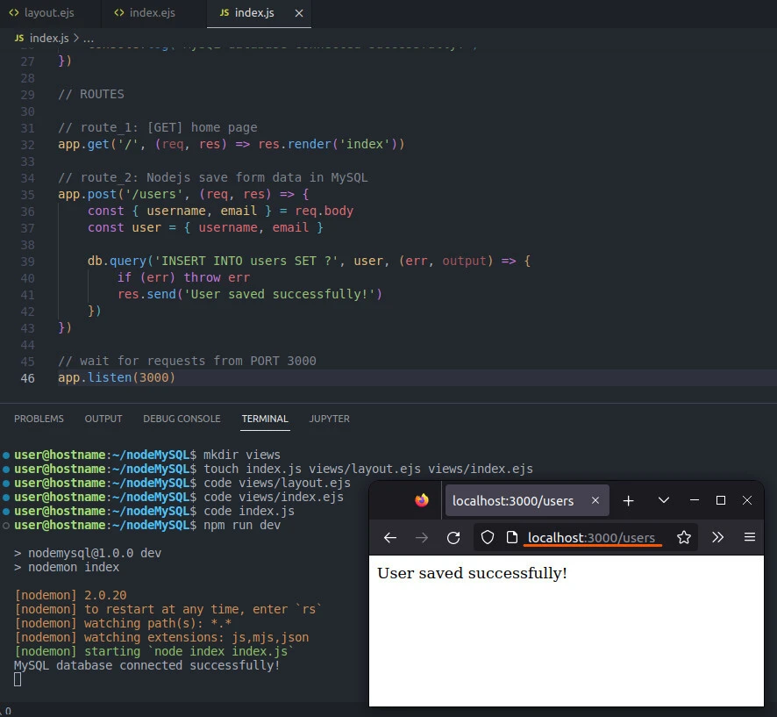Screen dimensions: 777x717
Task: Click the breadcrumb ellipsis after index.js
Action: 88,39
